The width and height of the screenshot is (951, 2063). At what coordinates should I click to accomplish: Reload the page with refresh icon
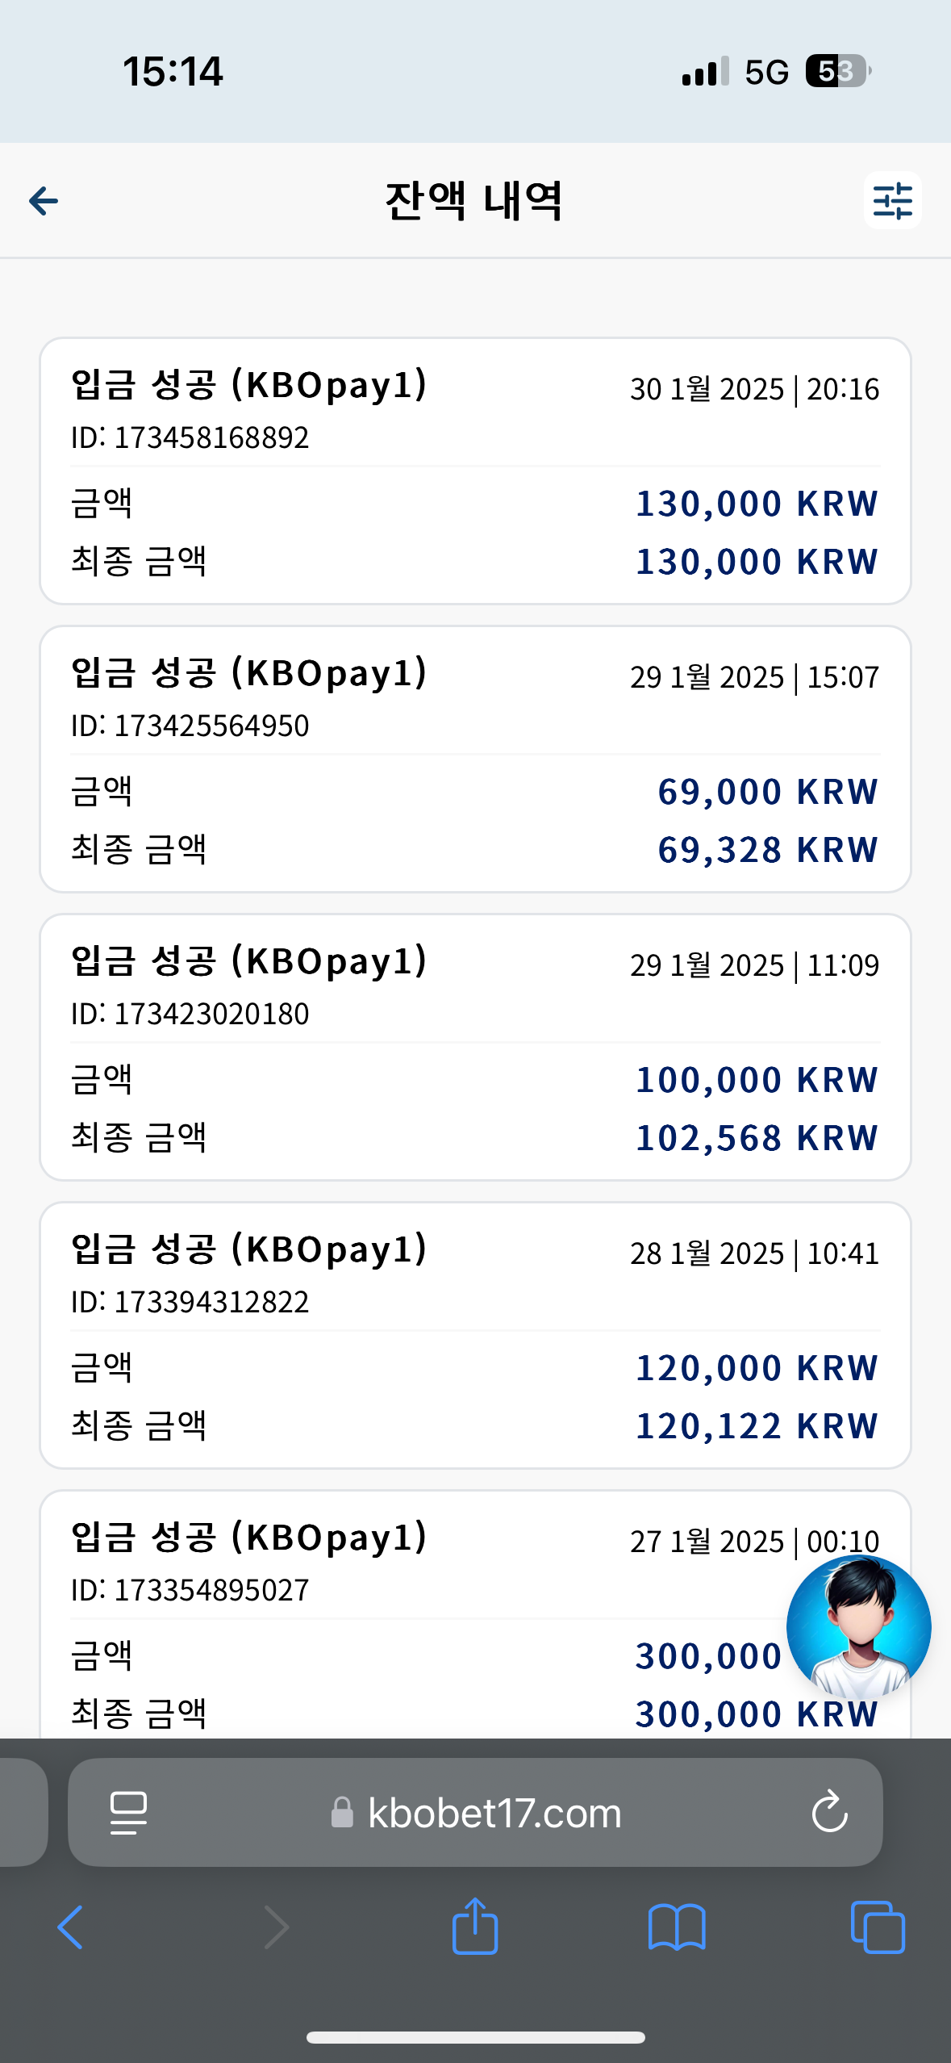pyautogui.click(x=829, y=1813)
